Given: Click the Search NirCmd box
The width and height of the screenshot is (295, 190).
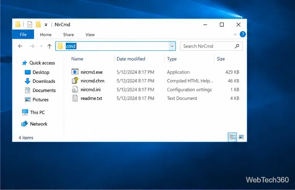Looking at the screenshot, I should pyautogui.click(x=211, y=46).
